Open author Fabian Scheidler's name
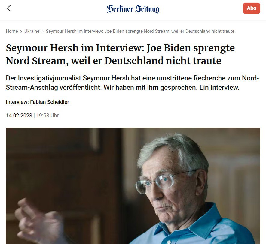 tap(50, 102)
